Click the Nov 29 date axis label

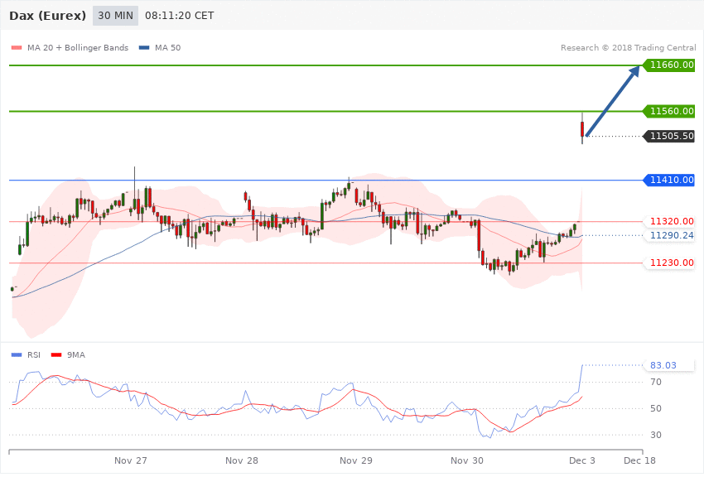356,460
